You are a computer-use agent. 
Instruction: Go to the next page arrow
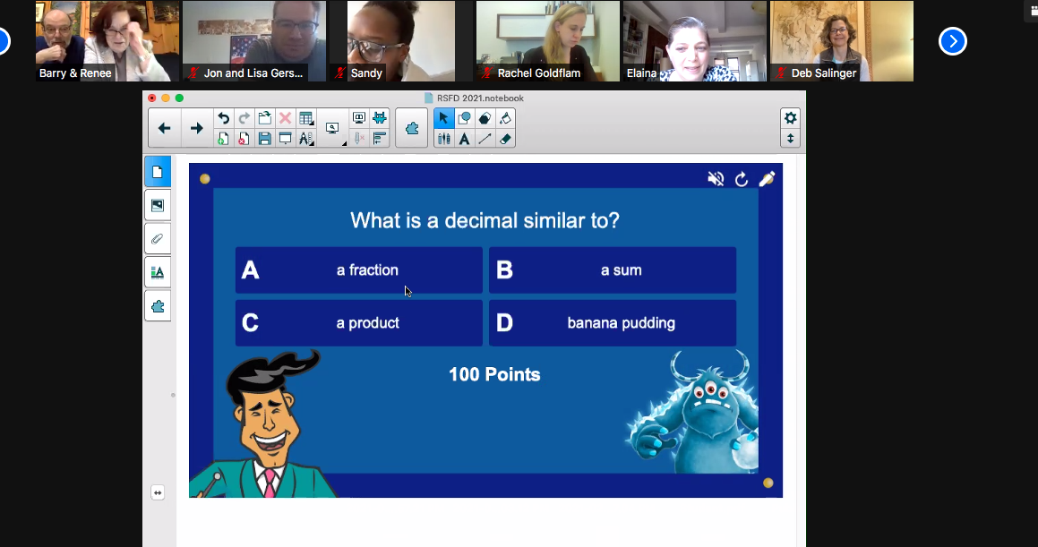pos(197,128)
